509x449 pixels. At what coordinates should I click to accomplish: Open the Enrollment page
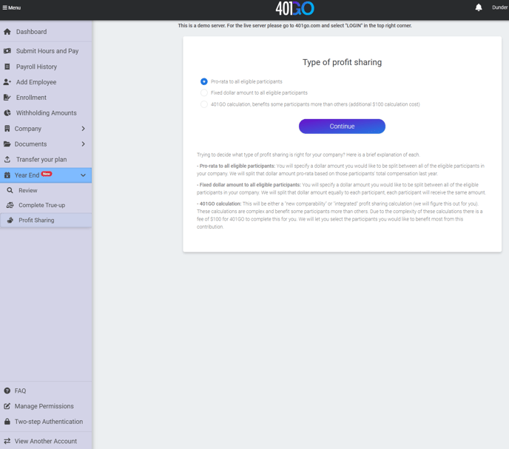(x=31, y=98)
